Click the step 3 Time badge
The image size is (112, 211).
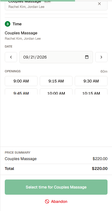coord(8,24)
